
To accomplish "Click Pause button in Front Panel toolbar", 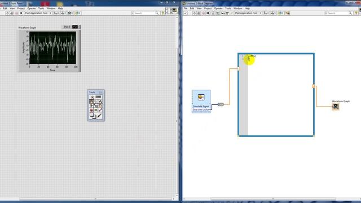I will tap(21, 13).
